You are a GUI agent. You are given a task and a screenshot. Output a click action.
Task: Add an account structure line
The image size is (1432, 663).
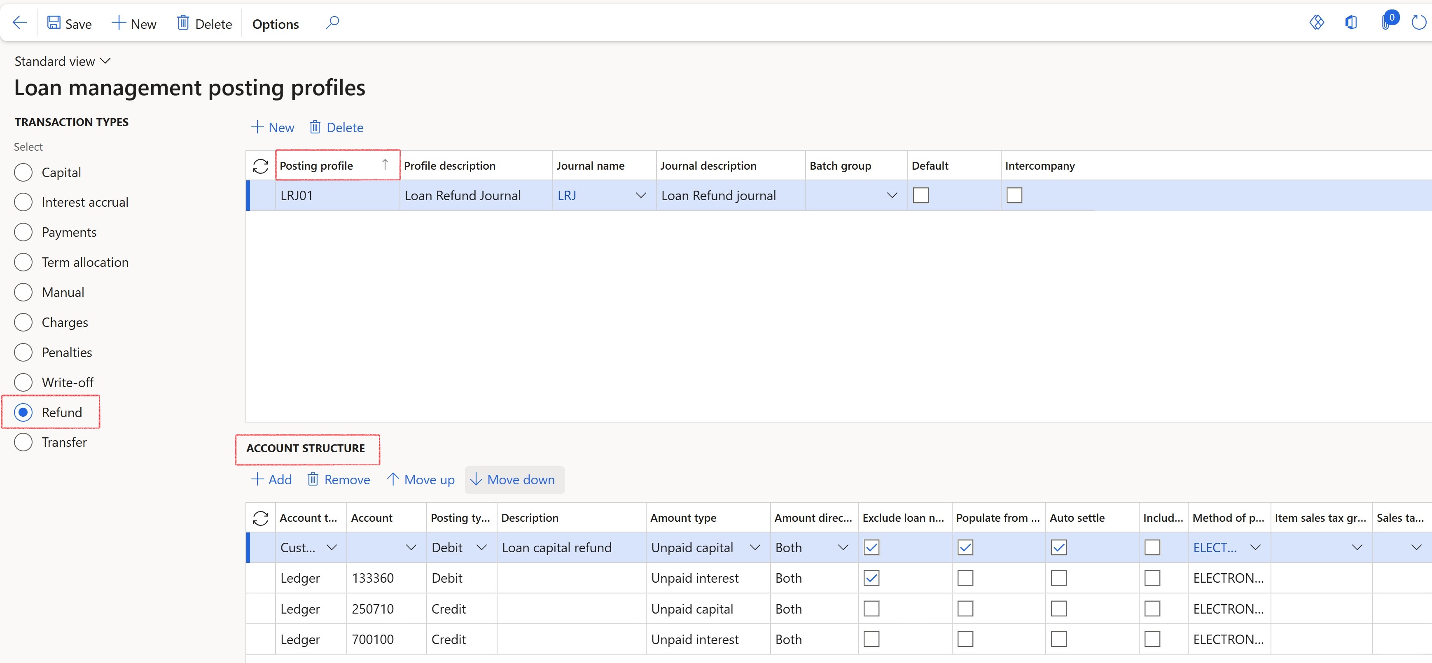271,480
